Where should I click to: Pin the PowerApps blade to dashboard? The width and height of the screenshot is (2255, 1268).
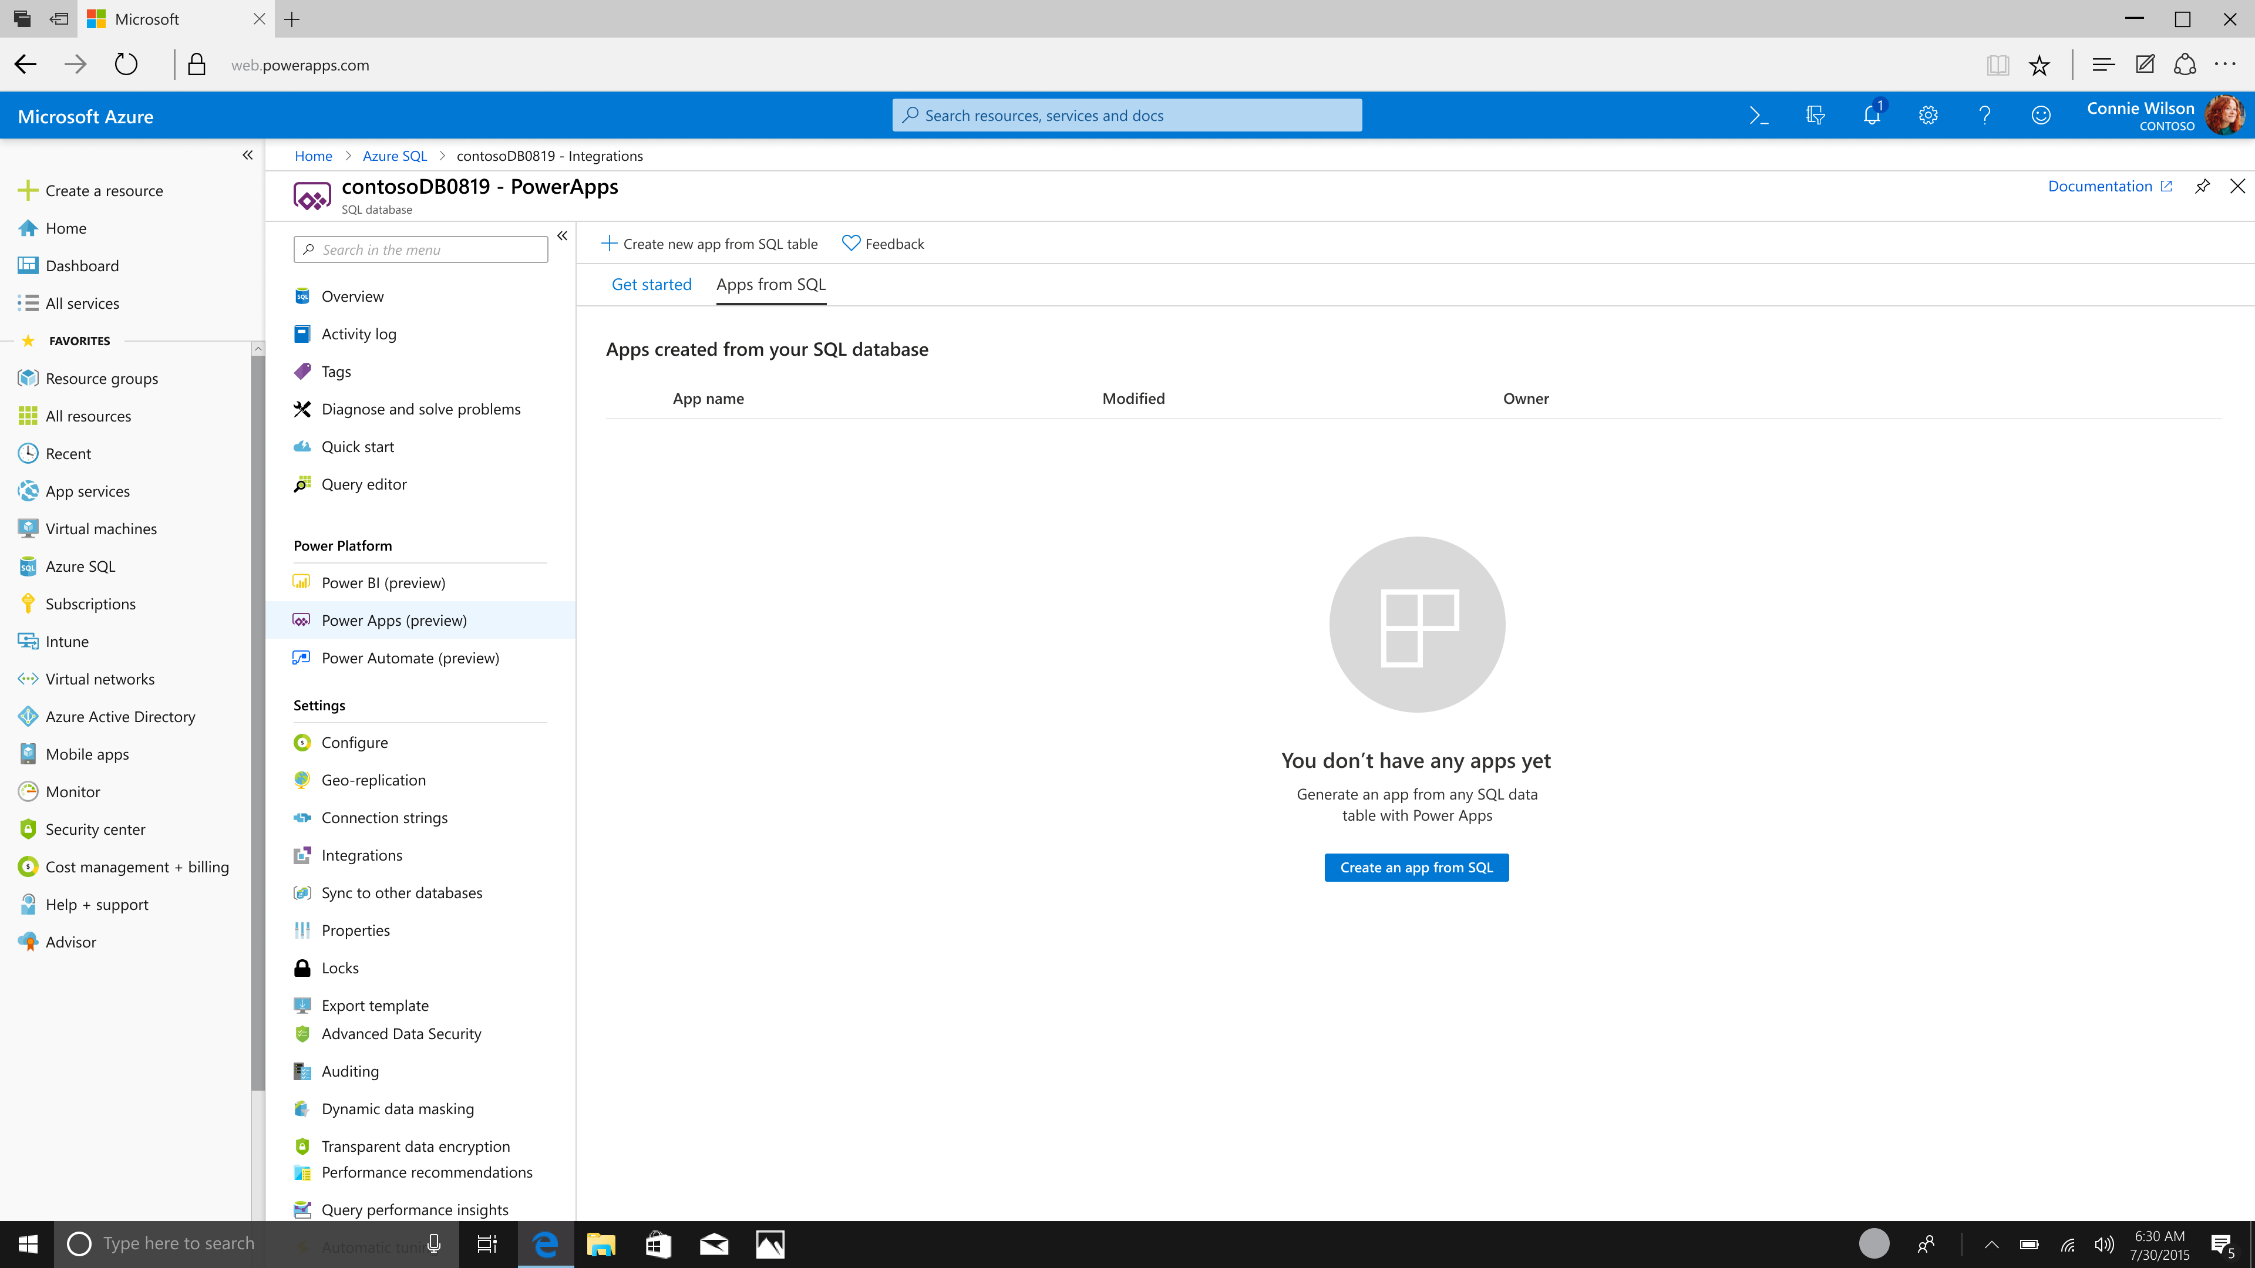click(2202, 187)
